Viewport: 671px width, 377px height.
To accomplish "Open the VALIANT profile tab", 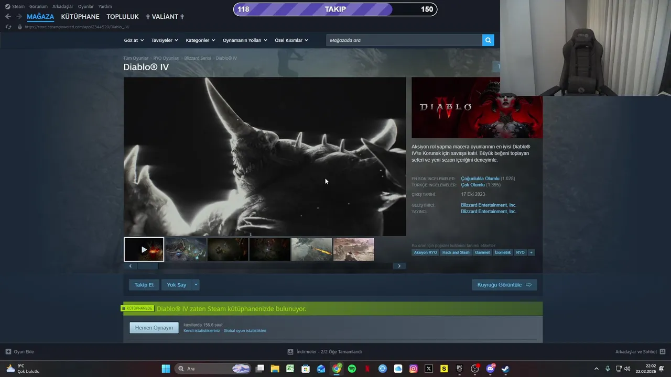I will [x=165, y=17].
